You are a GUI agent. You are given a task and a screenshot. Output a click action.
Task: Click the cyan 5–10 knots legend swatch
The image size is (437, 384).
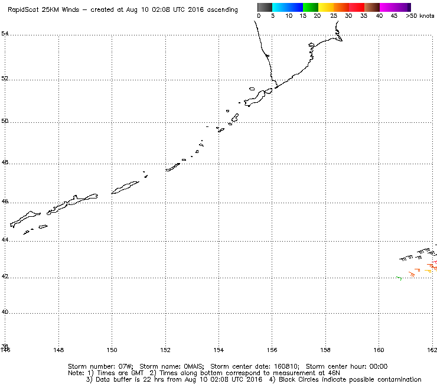[280, 7]
